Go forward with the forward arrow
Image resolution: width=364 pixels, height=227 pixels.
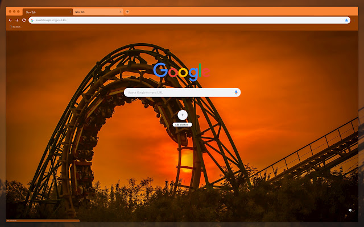click(x=17, y=20)
